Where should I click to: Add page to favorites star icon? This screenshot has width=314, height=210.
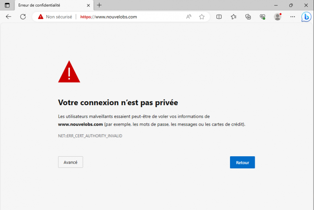[202, 17]
